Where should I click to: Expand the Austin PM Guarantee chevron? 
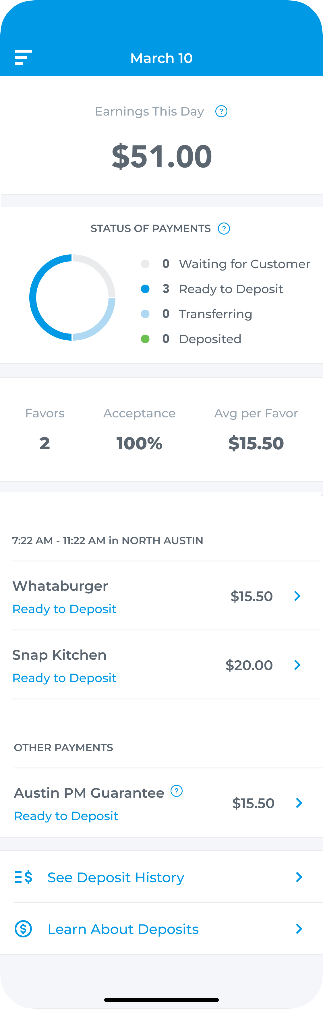coord(299,803)
